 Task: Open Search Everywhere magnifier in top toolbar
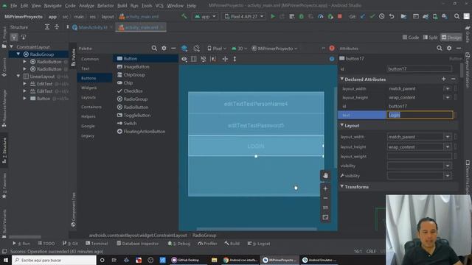tap(457, 16)
